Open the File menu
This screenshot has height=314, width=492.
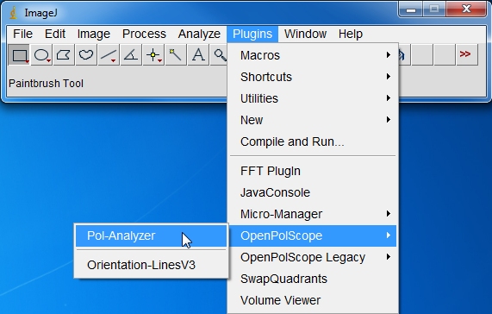22,34
